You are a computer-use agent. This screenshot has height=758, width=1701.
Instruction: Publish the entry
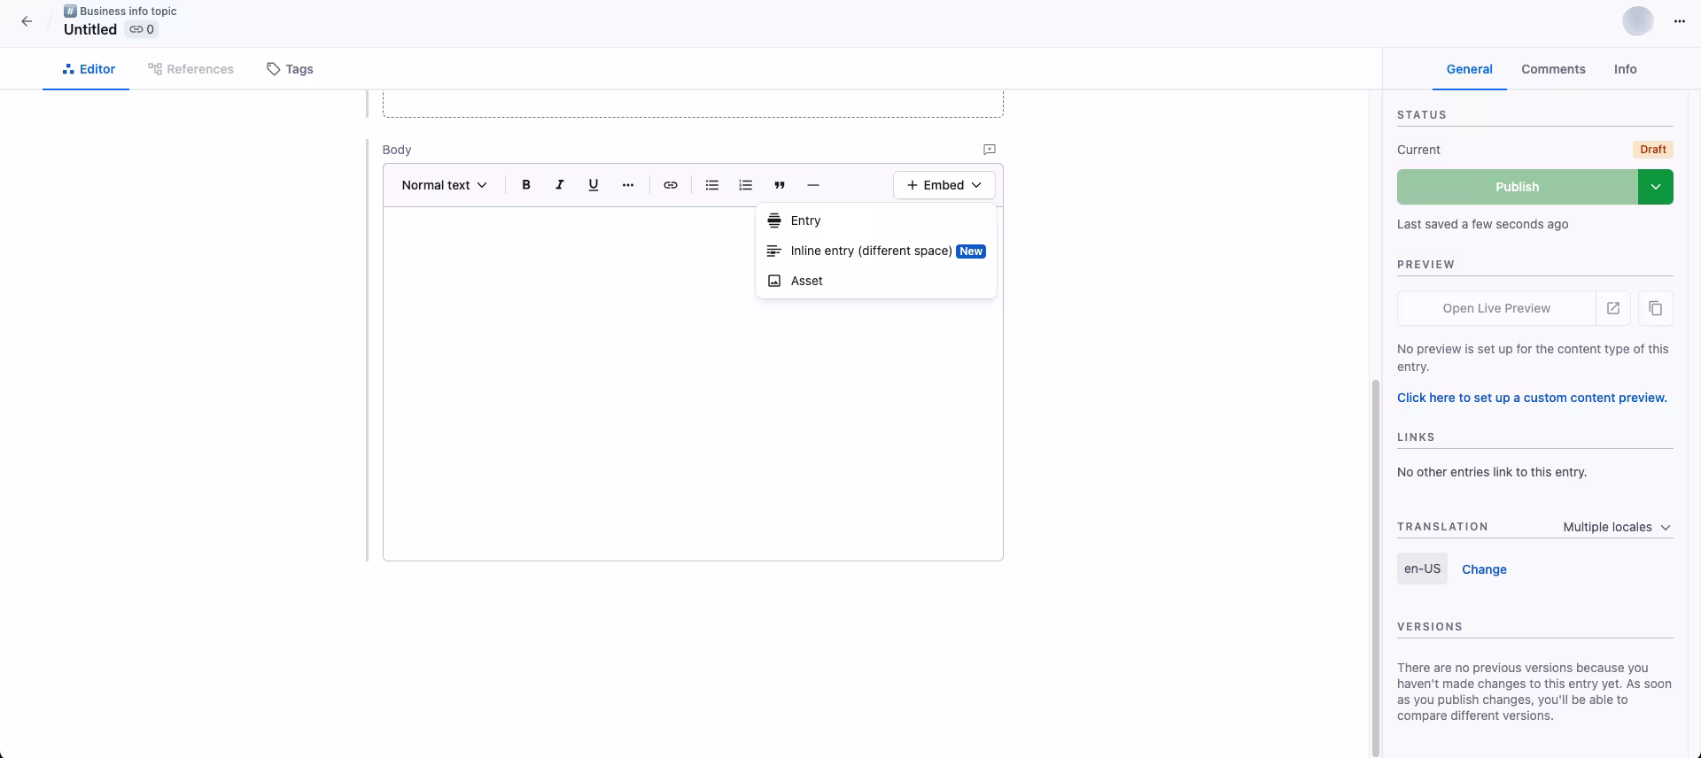click(1518, 187)
